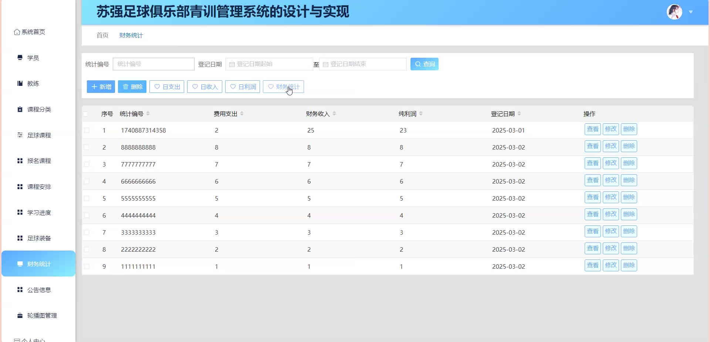This screenshot has width=710, height=342.
Task: Check the checkbox for row 1740887314358
Action: click(x=87, y=130)
